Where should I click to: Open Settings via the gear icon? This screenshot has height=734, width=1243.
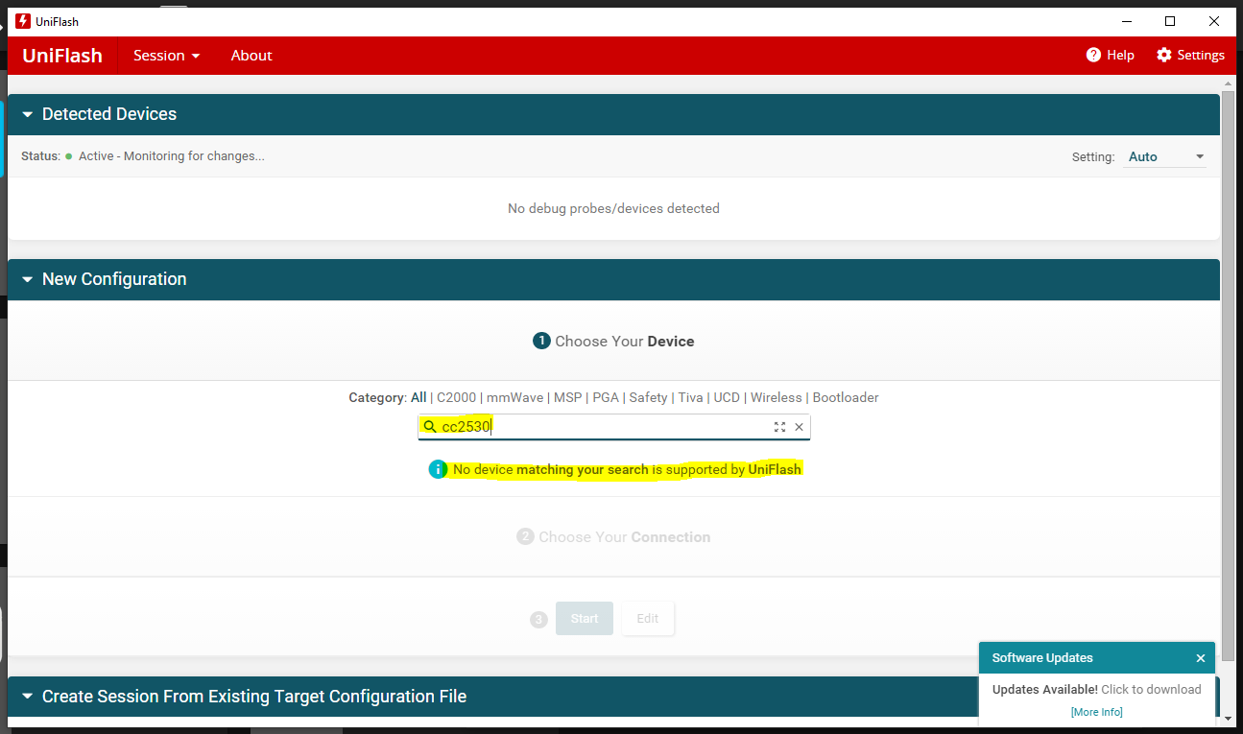[1164, 55]
